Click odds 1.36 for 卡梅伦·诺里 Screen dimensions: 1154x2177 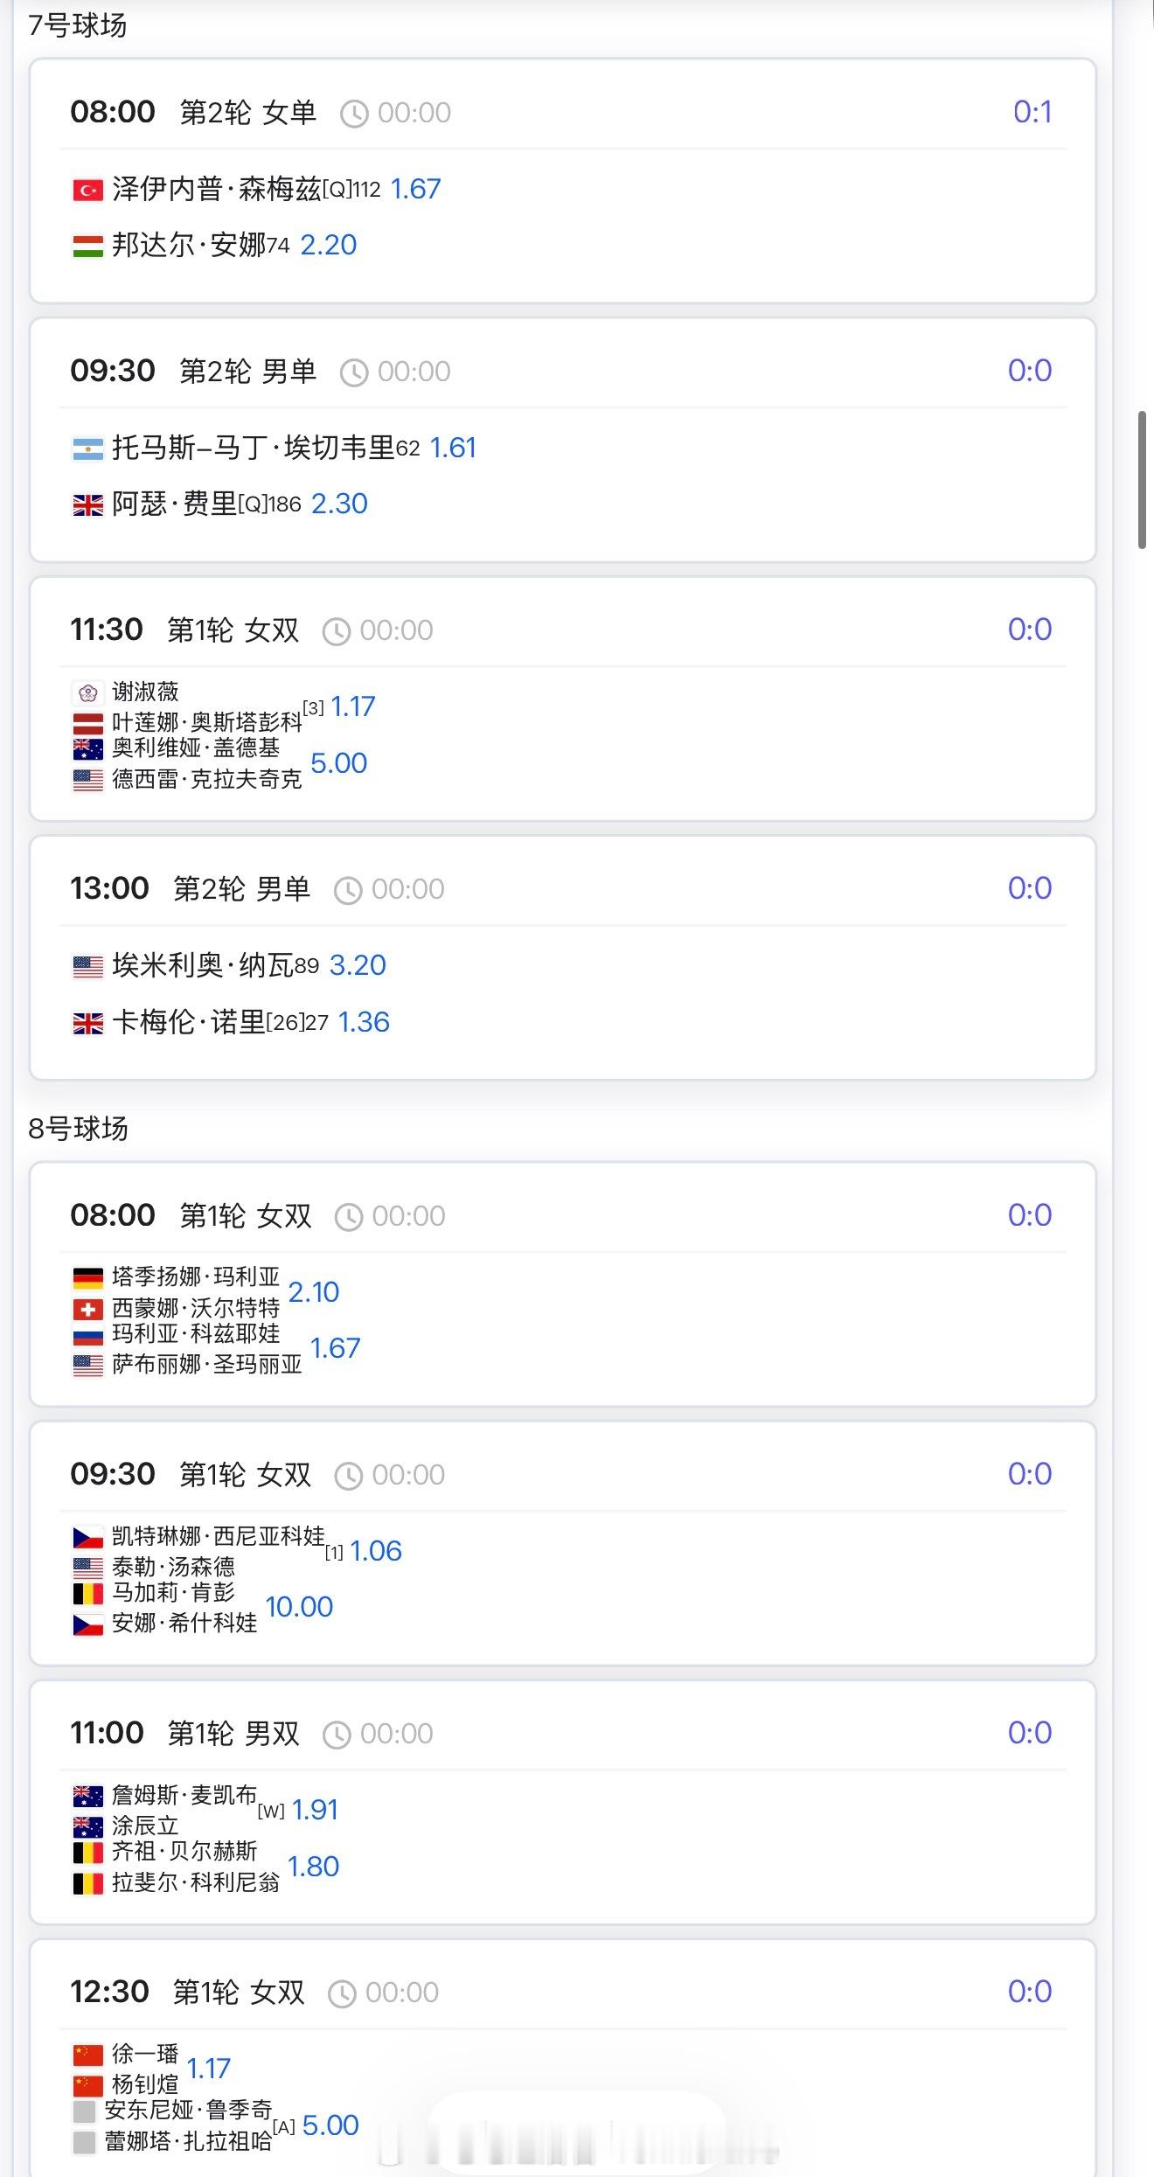coord(364,1022)
